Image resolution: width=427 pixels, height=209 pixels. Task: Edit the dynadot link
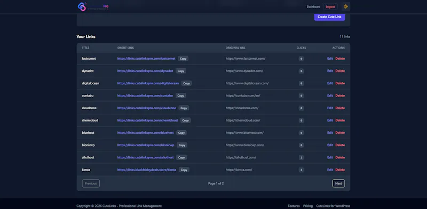(x=330, y=71)
